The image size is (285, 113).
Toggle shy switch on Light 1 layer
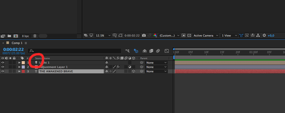107,62
